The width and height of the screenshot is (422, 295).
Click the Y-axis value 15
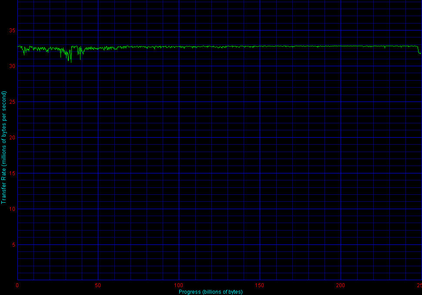(12, 173)
